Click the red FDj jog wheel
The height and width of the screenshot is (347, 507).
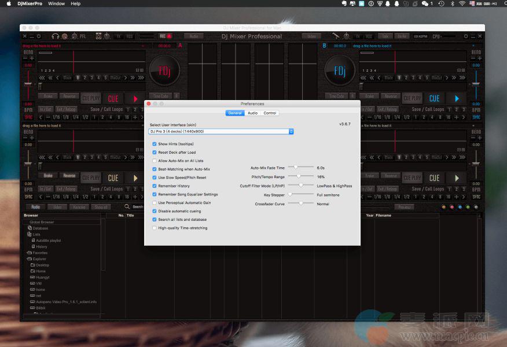(163, 71)
